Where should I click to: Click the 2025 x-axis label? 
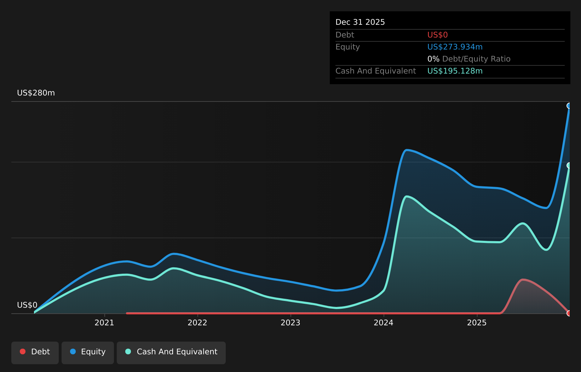coord(477,323)
